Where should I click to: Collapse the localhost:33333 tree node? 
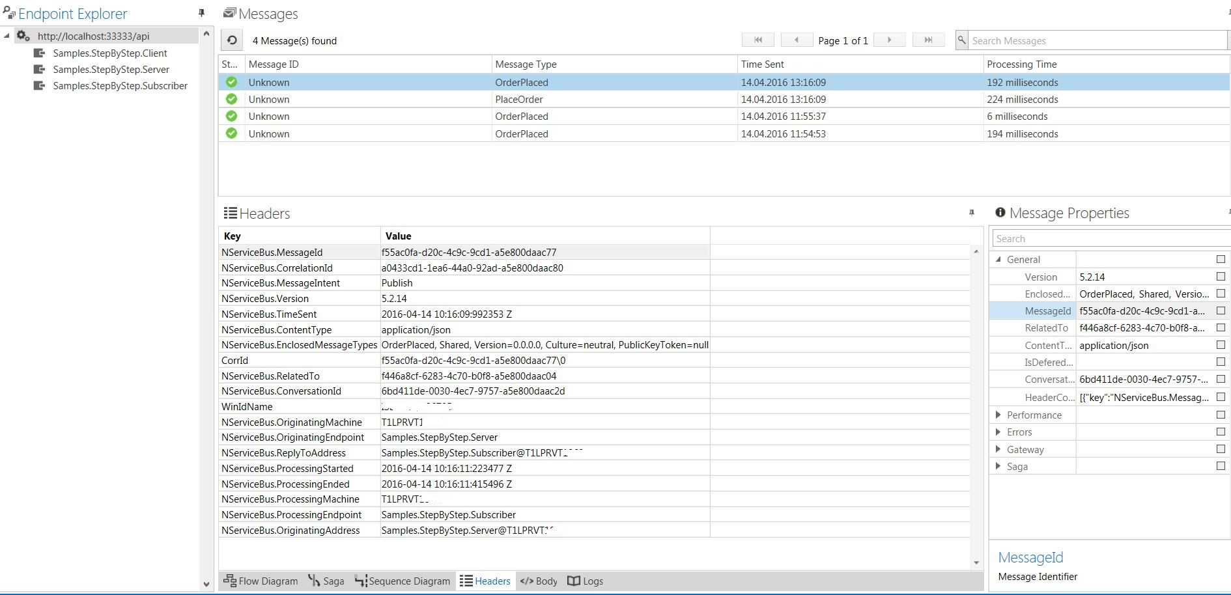(7, 36)
